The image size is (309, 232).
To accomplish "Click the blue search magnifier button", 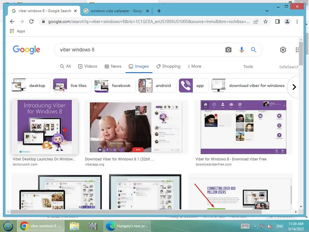I will click(253, 50).
